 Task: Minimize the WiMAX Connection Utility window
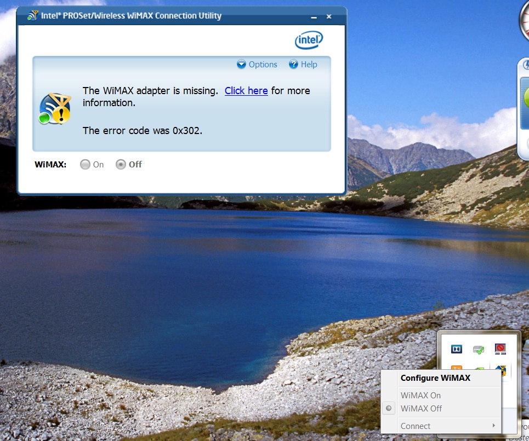314,16
